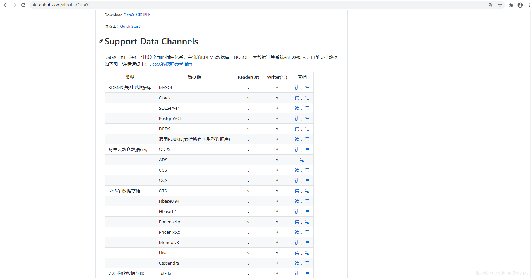The image size is (531, 278).
Task: Open the Phoenix4.x 读 documentation link
Action: 297,222
